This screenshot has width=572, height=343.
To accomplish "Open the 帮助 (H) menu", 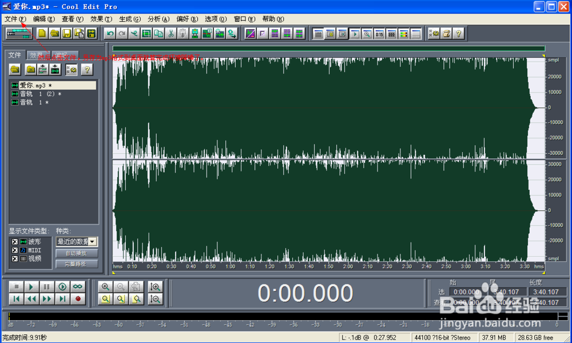I will (x=273, y=19).
